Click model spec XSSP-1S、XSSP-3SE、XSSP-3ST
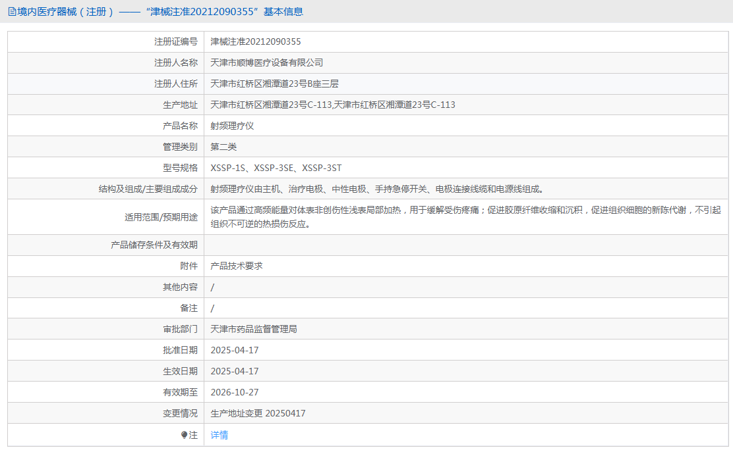This screenshot has width=733, height=452. [276, 168]
